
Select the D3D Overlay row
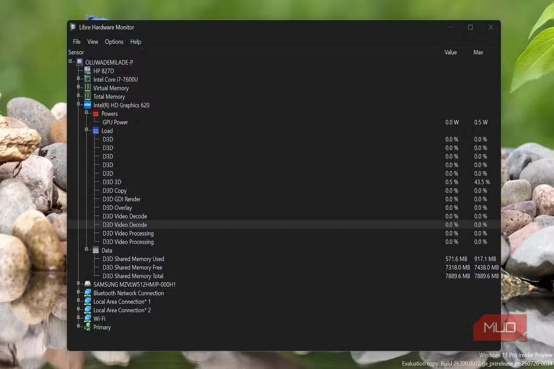point(284,208)
